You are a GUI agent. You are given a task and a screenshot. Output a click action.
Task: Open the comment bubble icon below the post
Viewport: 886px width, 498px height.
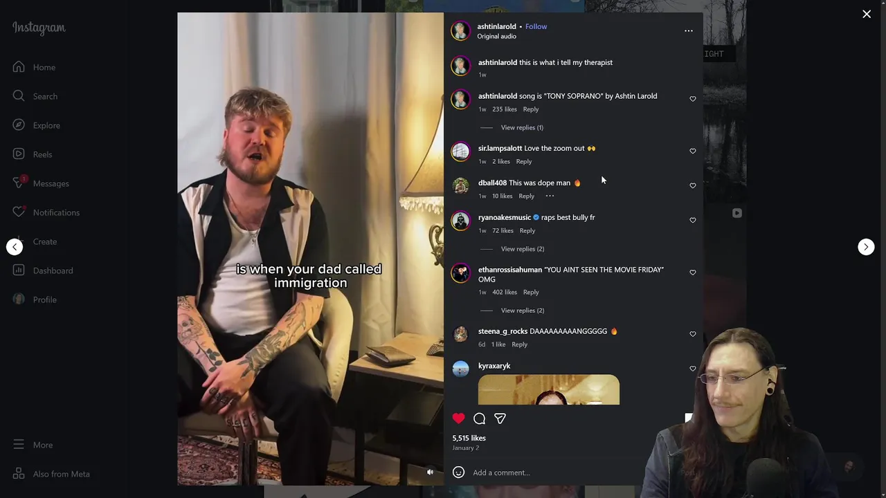[479, 418]
